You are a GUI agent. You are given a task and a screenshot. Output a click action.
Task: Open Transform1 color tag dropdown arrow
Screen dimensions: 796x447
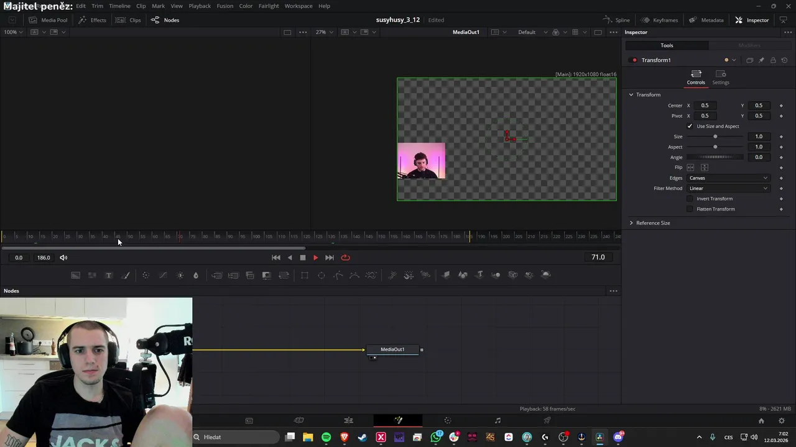point(734,60)
